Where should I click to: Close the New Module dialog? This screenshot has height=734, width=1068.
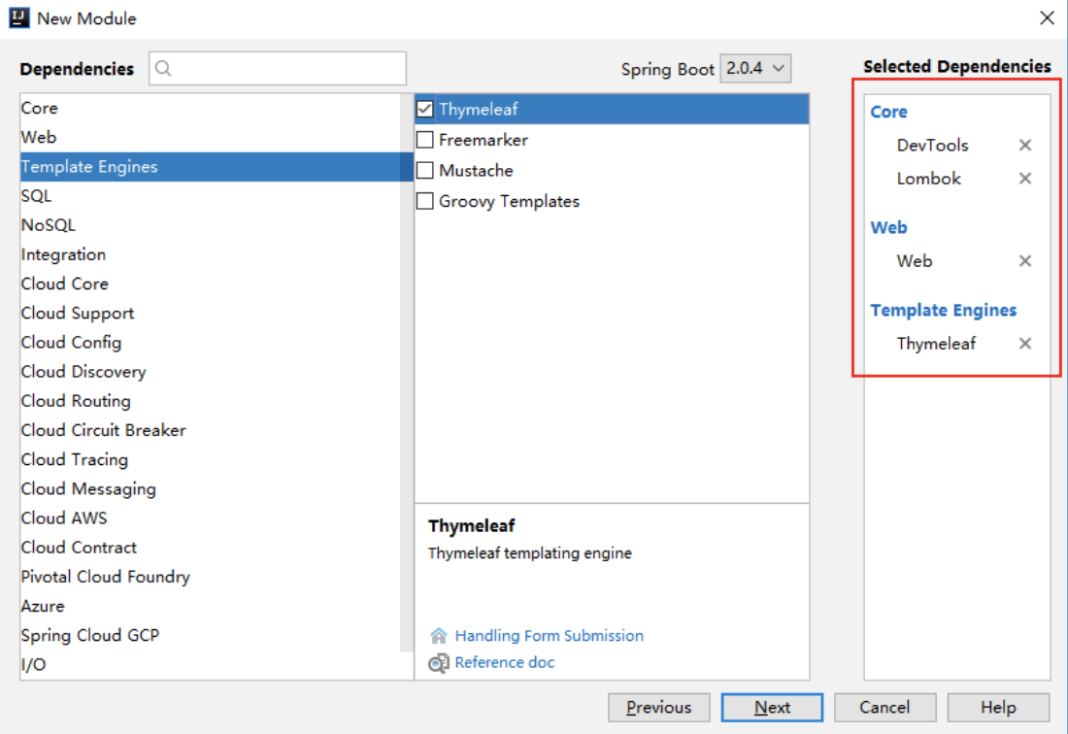[1047, 17]
